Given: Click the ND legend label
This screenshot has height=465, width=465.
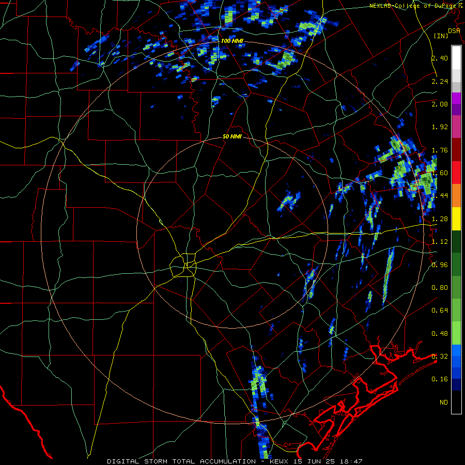Looking at the screenshot, I should pos(444,402).
